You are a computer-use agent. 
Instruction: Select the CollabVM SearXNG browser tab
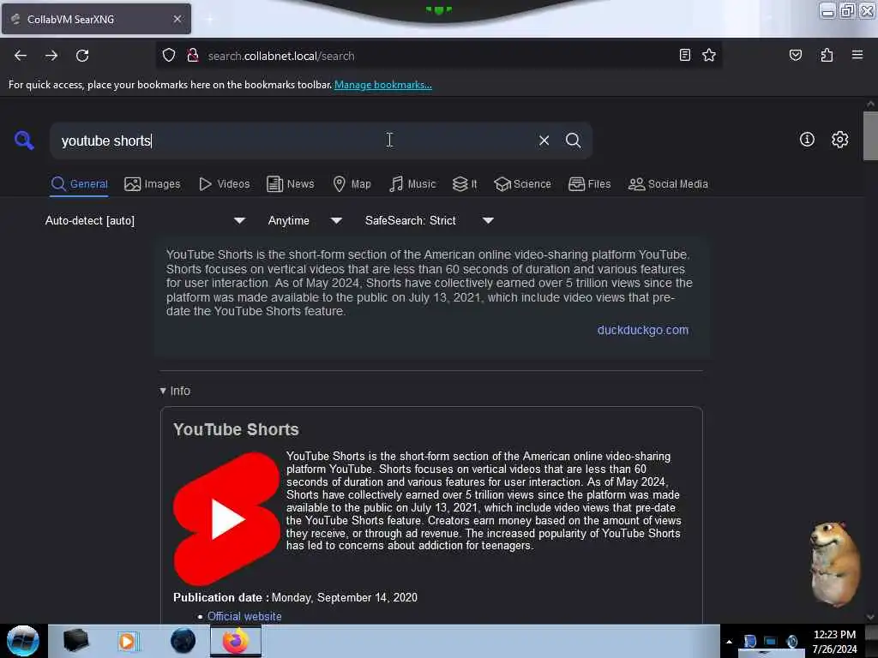click(x=96, y=19)
